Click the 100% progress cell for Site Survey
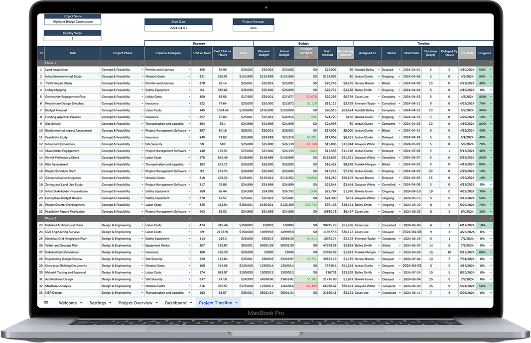The height and width of the screenshot is (343, 531). pos(482,123)
